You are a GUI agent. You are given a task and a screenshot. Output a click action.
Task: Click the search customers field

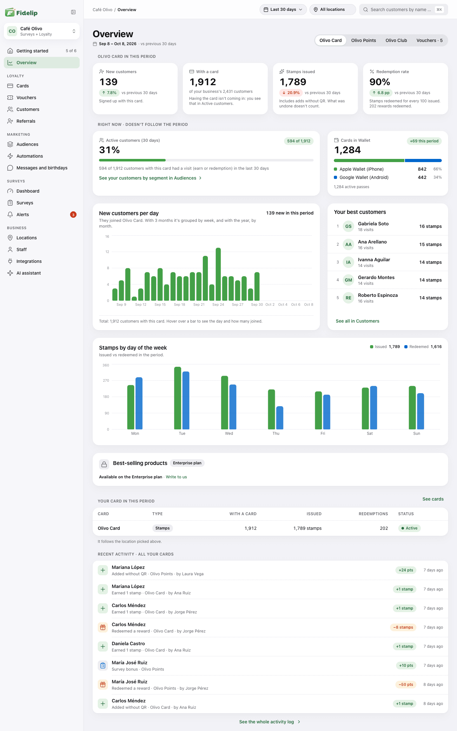404,10
